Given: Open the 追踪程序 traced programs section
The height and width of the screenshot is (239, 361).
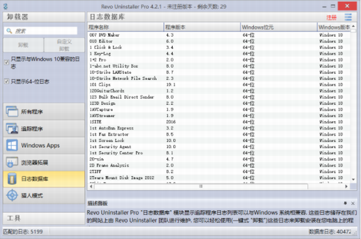Looking at the screenshot, I should [x=44, y=128].
